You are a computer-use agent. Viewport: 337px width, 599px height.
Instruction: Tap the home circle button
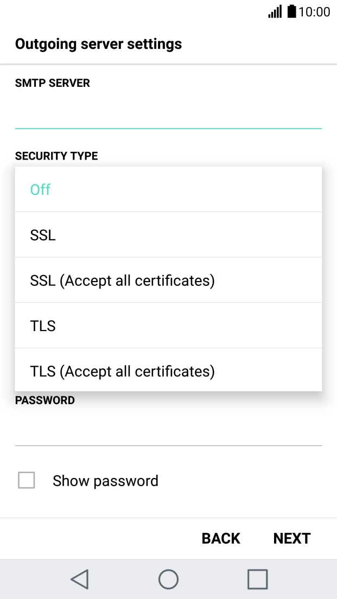(x=168, y=579)
